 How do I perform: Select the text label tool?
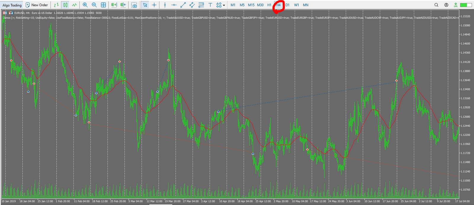[210, 5]
